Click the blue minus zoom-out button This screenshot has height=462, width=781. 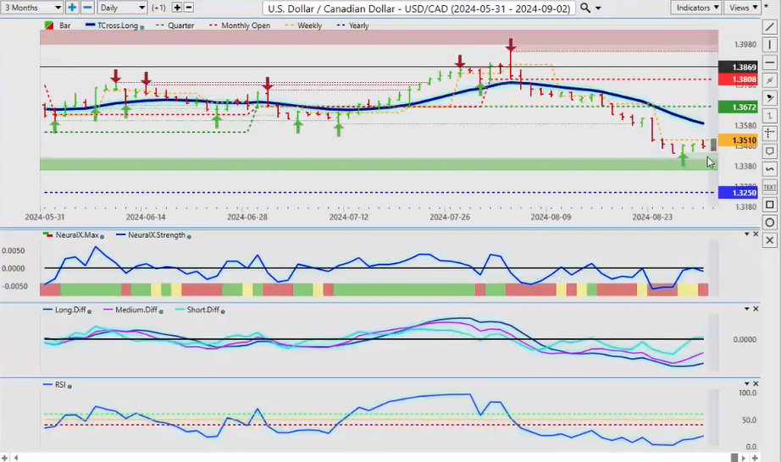tap(86, 8)
